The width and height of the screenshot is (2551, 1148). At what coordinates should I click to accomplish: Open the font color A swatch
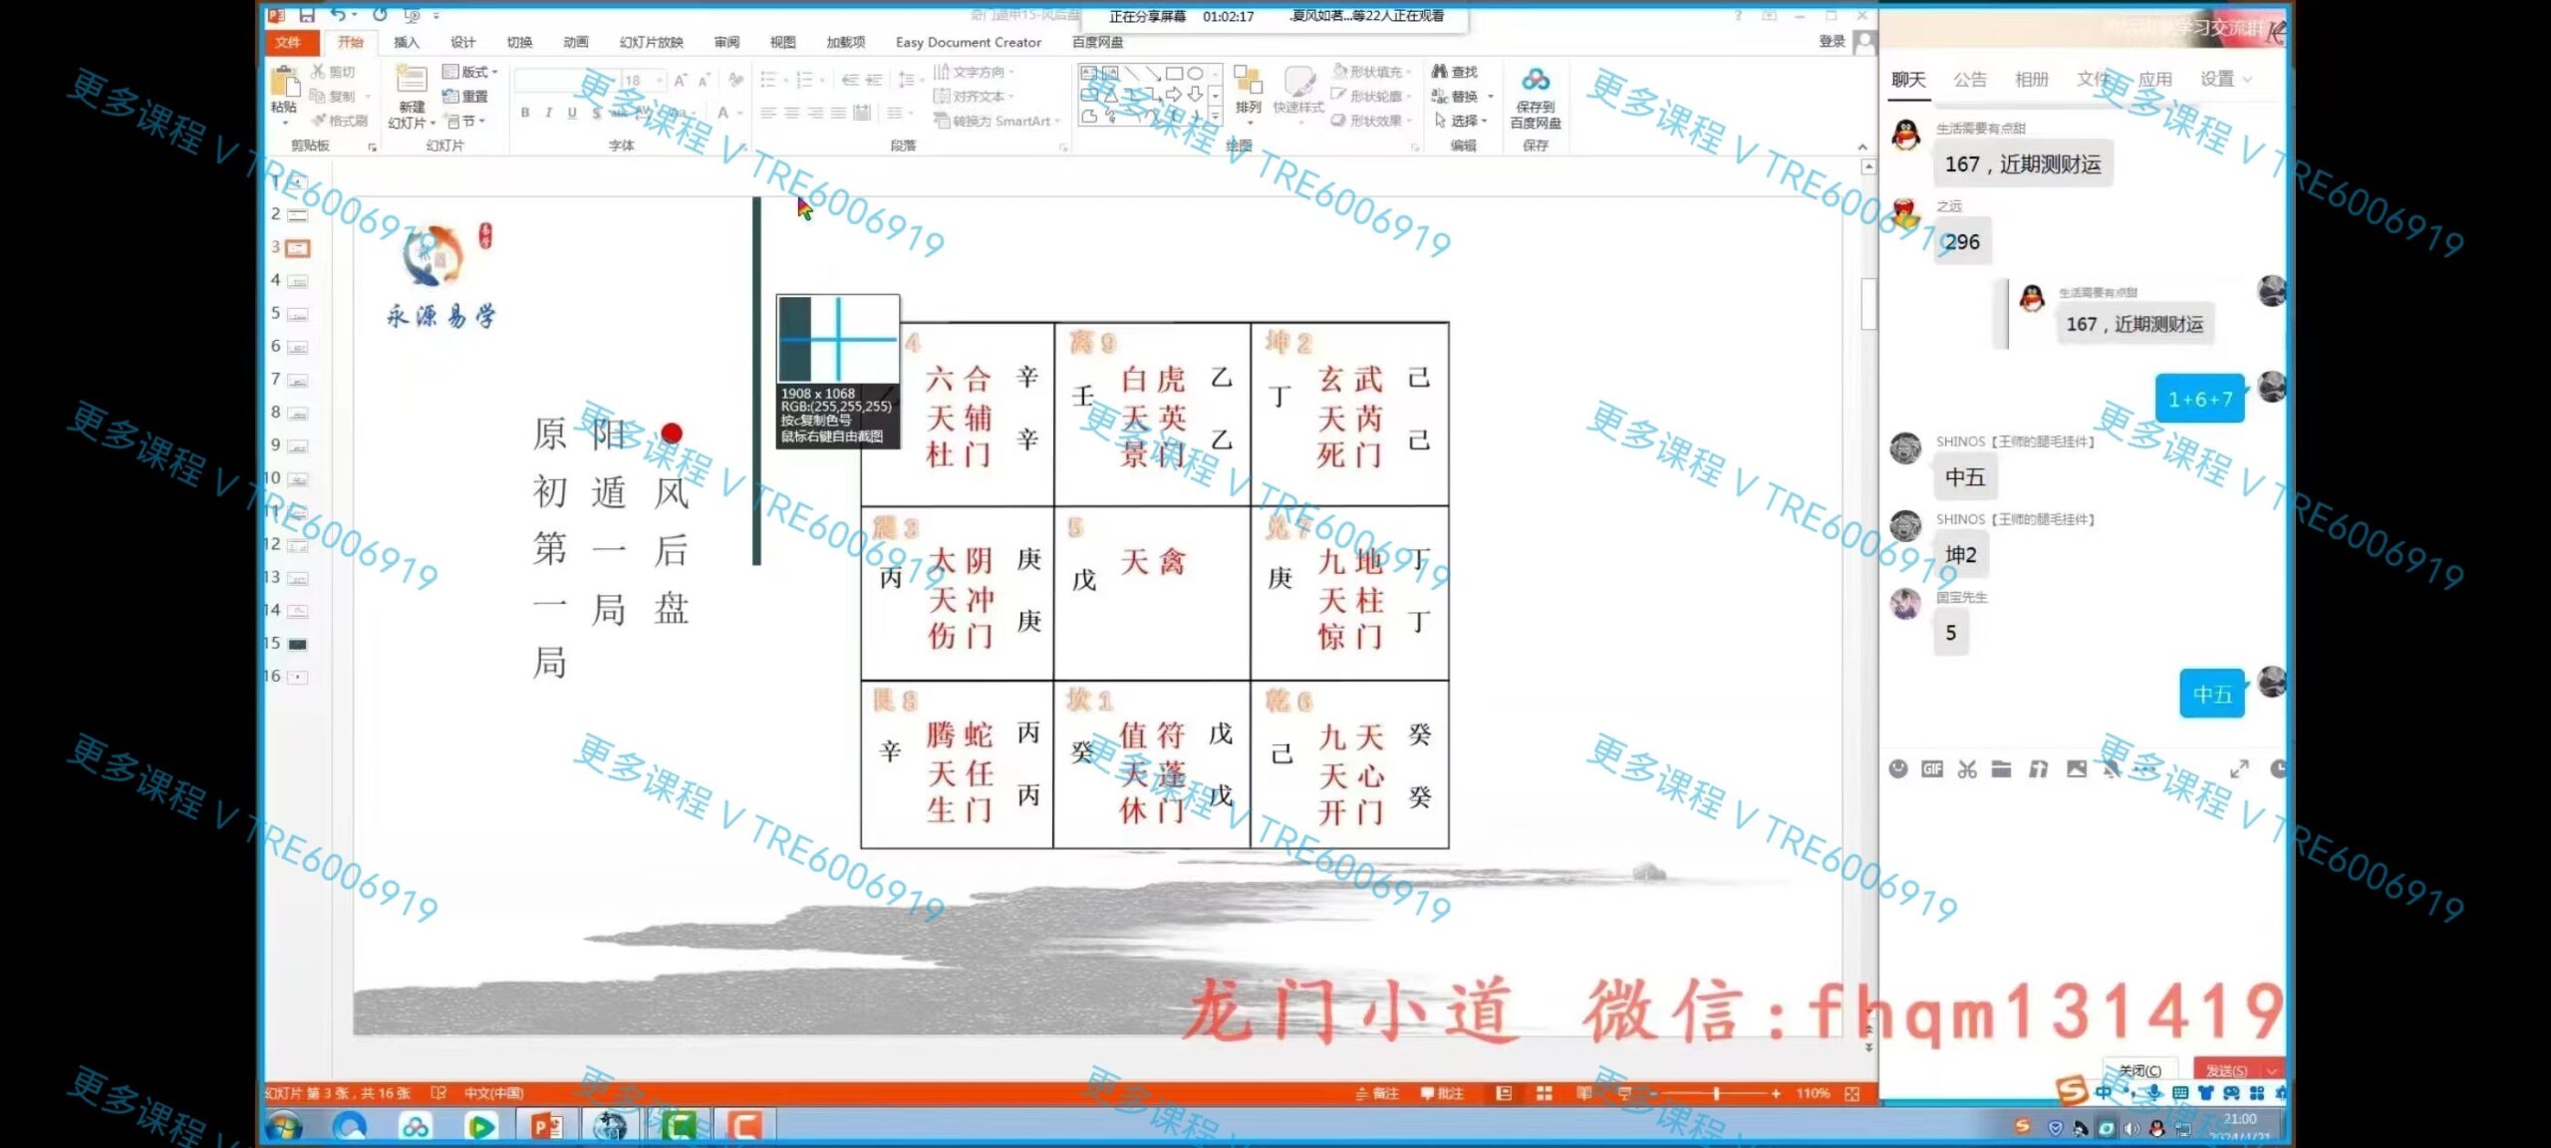724,113
